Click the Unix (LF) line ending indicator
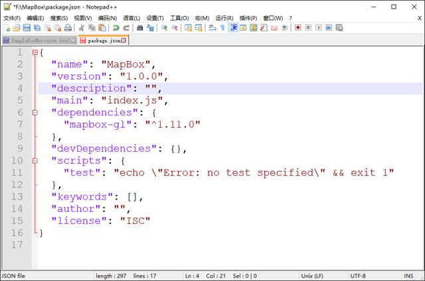The width and height of the screenshot is (425, 281). pos(312,276)
